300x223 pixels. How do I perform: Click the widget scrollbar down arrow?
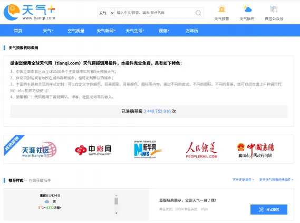116,213
